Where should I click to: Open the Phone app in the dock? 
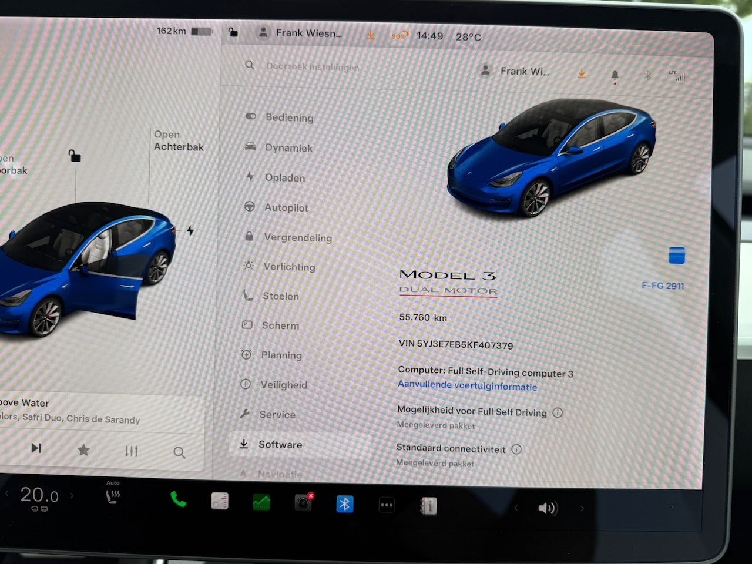178,499
